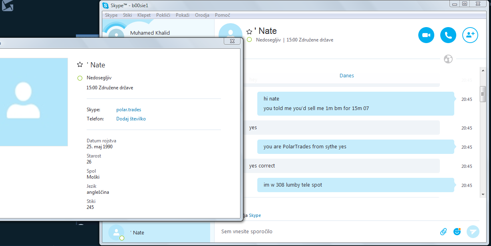Select the 'yes correct' message
Image resolution: width=491 pixels, height=246 pixels.
pyautogui.click(x=342, y=166)
